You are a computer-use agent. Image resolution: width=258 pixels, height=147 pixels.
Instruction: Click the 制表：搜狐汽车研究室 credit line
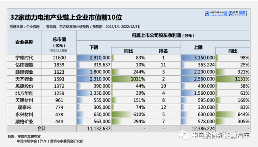24,137
